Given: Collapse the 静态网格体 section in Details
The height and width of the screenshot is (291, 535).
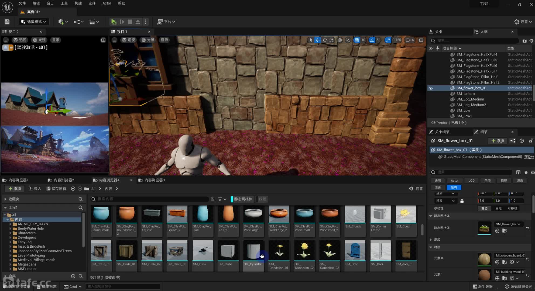Looking at the screenshot, I should coord(431,216).
